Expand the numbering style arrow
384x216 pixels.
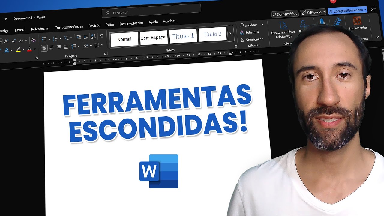pos(60,38)
